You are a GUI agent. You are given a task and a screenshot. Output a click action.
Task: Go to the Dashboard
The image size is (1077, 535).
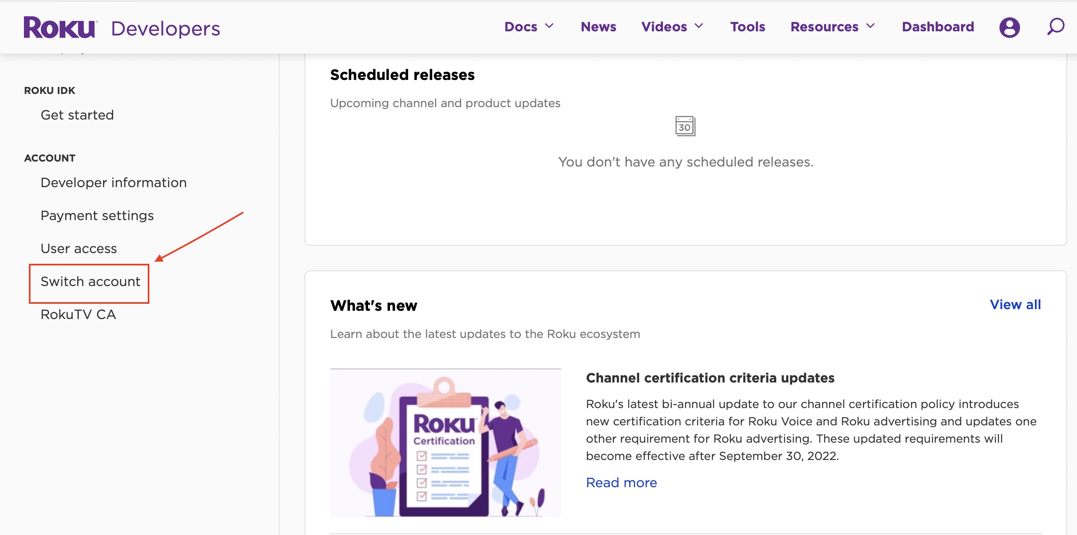pos(938,27)
